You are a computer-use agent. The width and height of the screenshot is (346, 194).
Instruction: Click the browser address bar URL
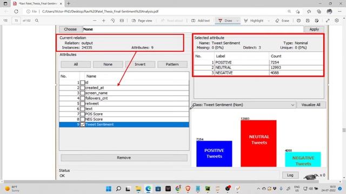tap(100, 11)
